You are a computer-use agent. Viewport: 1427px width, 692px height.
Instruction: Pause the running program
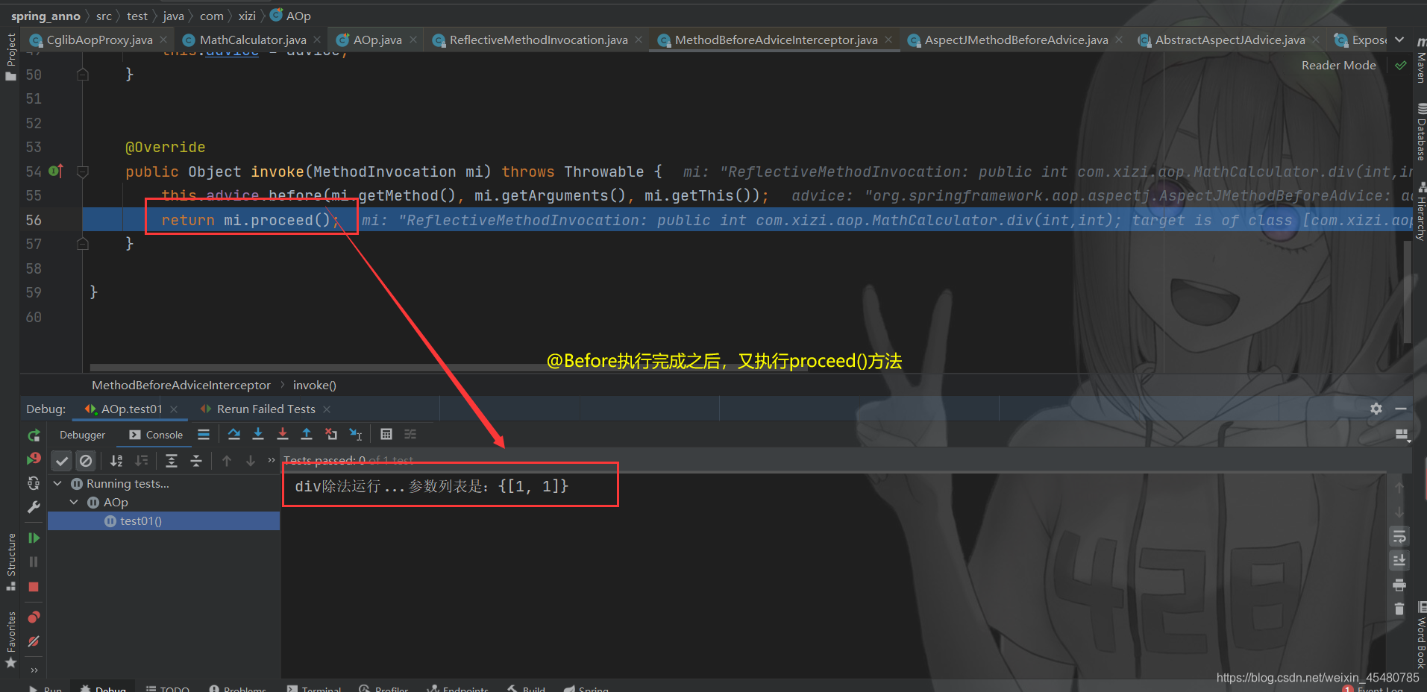[34, 562]
